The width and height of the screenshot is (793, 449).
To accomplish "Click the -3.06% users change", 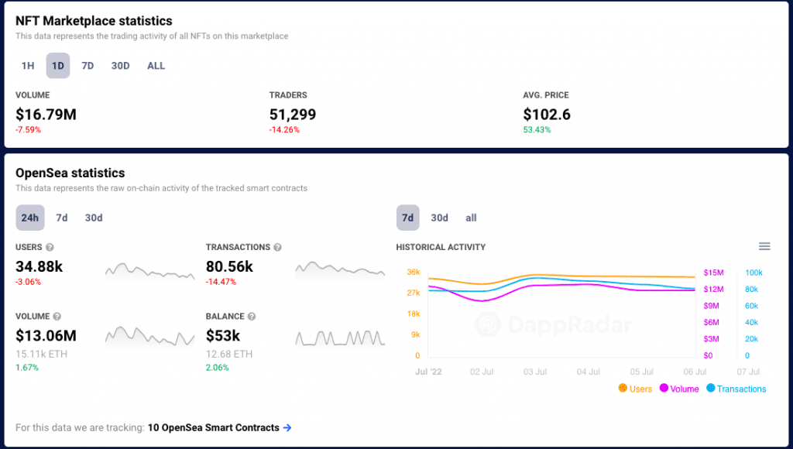I will point(29,282).
